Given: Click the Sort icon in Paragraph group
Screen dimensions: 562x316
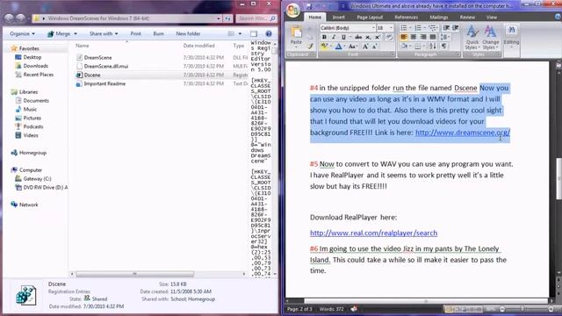Looking at the screenshot, I should 432,47.
